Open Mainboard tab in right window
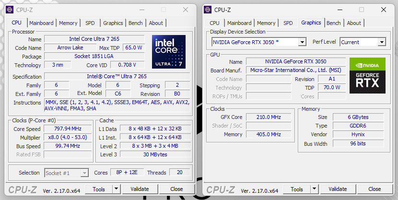The image size is (398, 200). pos(239,23)
